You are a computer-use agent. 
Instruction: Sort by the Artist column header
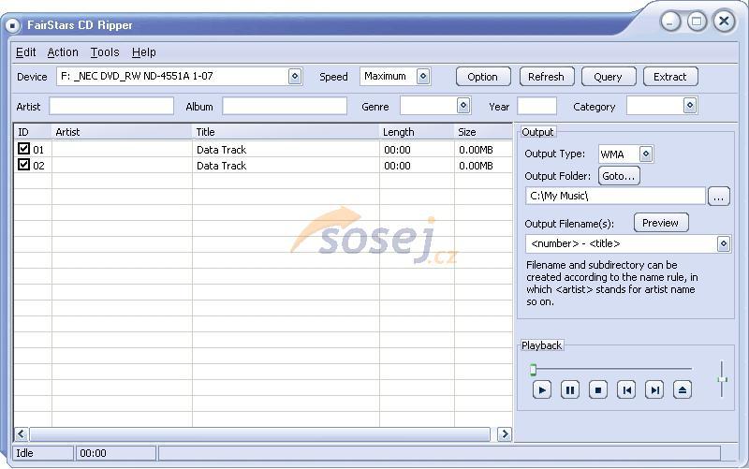point(122,132)
